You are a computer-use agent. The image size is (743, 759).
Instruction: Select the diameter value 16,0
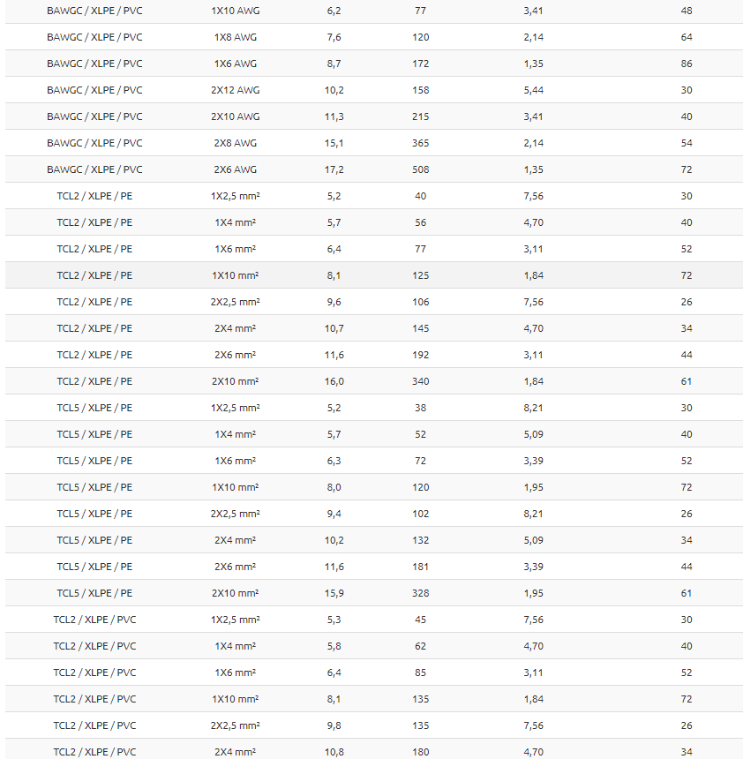[x=334, y=381]
